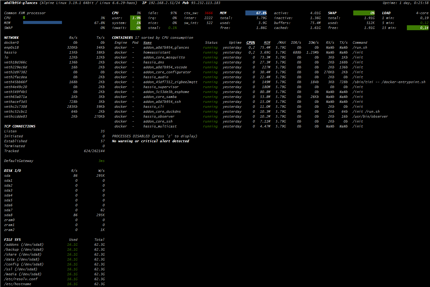This screenshot has width=430, height=287.
Task: Click the DISK I/O section header
Action: click(12, 171)
